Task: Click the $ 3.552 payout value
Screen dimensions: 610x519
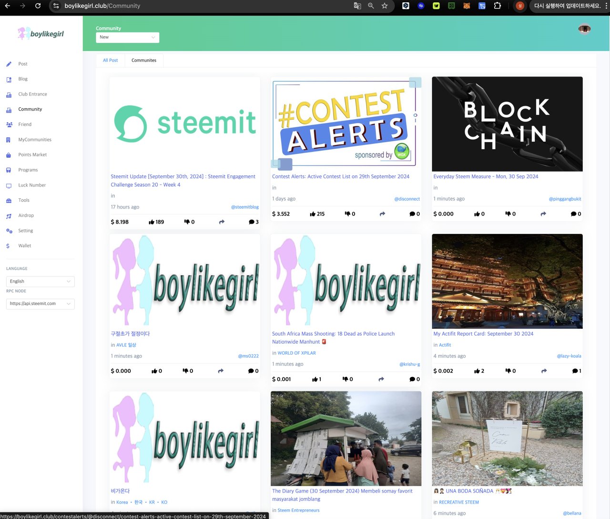Action: [281, 214]
